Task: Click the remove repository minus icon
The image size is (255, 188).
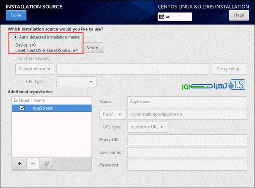Action: (33, 163)
